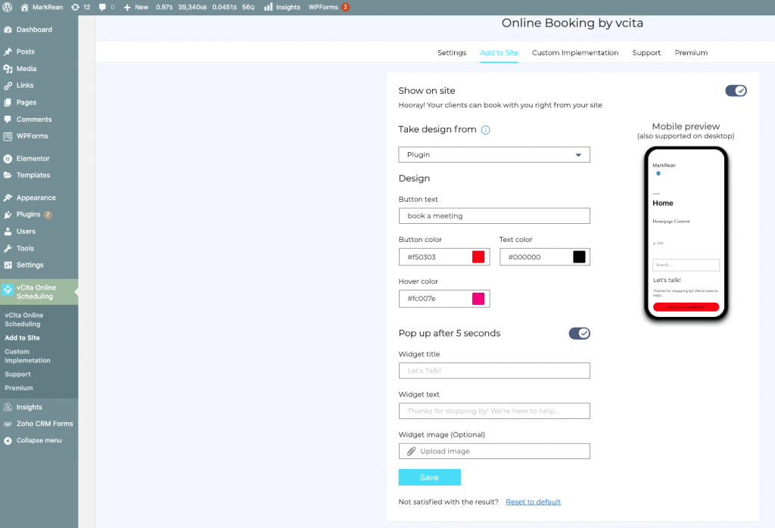Click the Plugins plug icon
Viewport: 775px width, 528px height.
pos(8,215)
